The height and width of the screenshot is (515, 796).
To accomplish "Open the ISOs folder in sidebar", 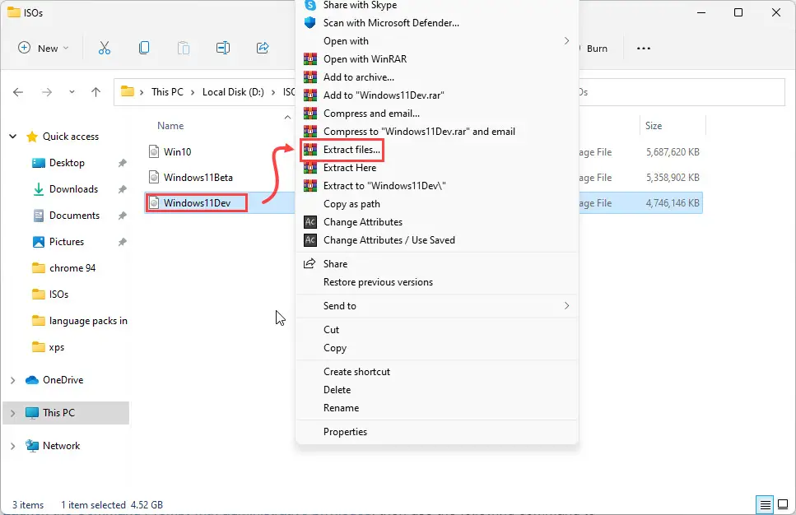I will click(58, 295).
